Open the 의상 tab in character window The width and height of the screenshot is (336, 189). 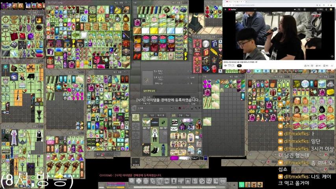click(x=152, y=115)
